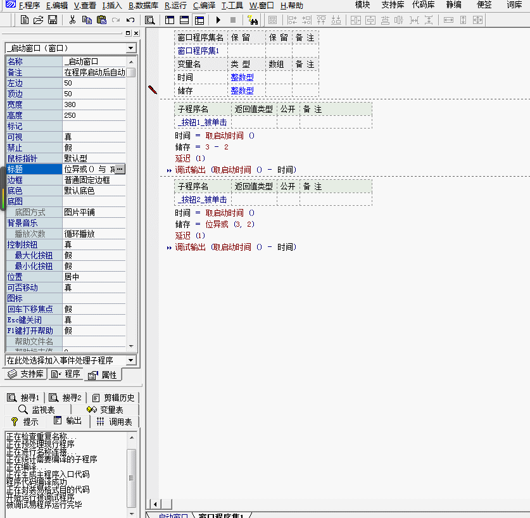Screen dimensions: 530x518
Task: Select the 边框 property value 普通固定边框
Action: pos(94,180)
